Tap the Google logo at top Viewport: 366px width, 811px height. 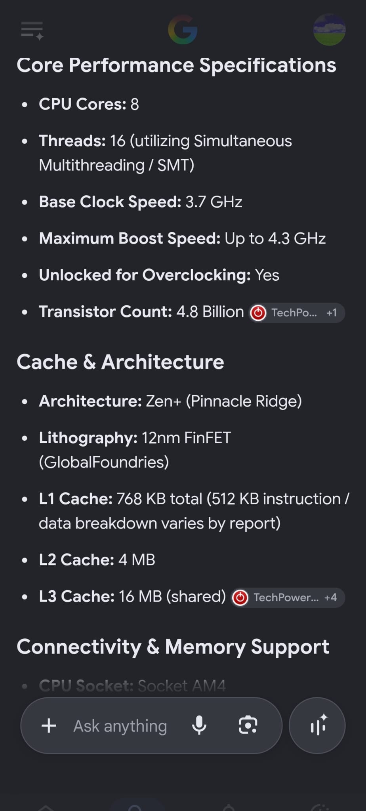tap(183, 30)
